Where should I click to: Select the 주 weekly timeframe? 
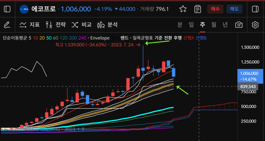pyautogui.click(x=203, y=25)
